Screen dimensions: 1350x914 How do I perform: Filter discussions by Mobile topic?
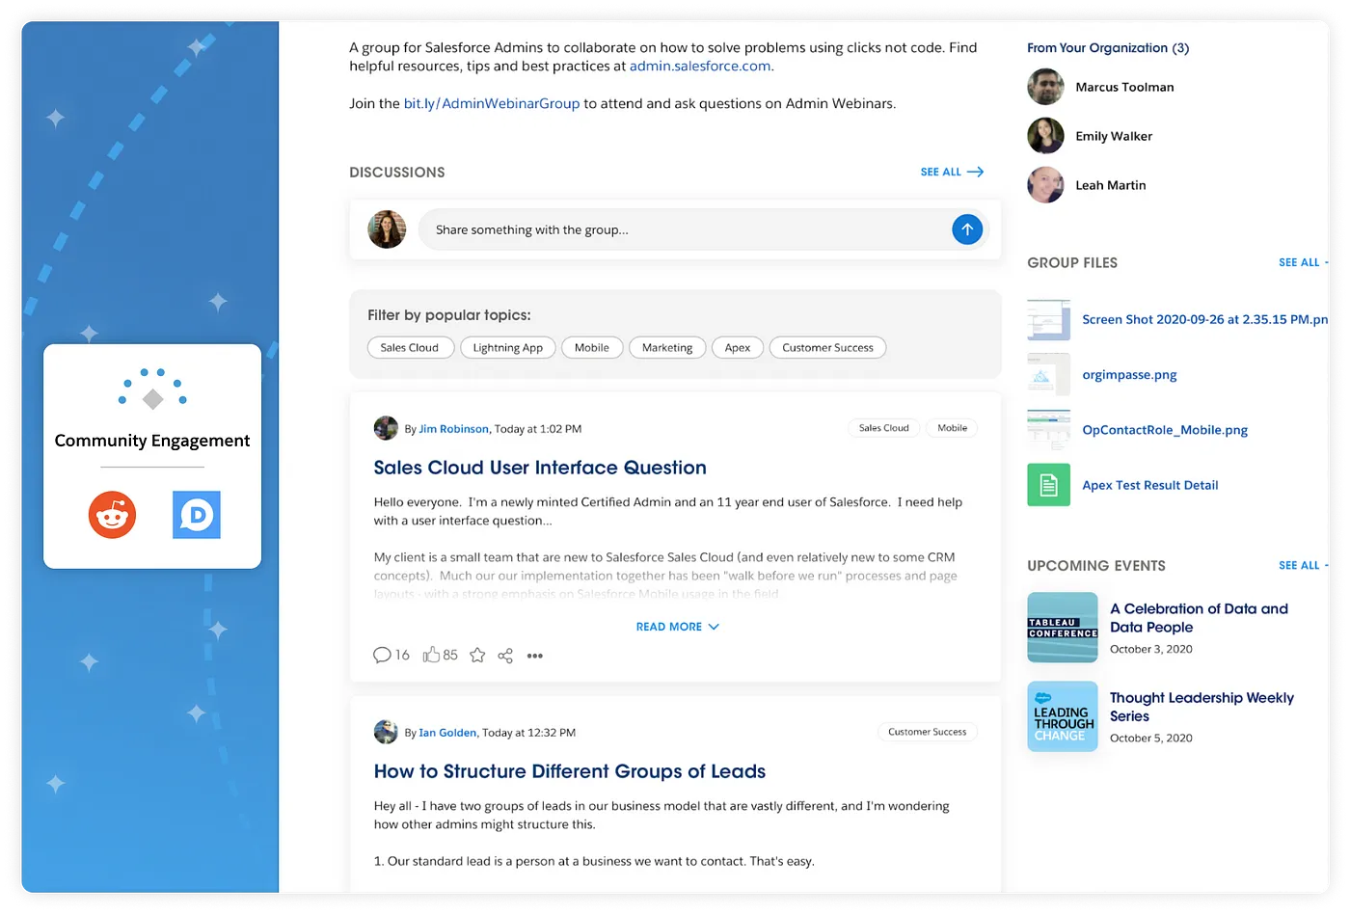tap(592, 347)
